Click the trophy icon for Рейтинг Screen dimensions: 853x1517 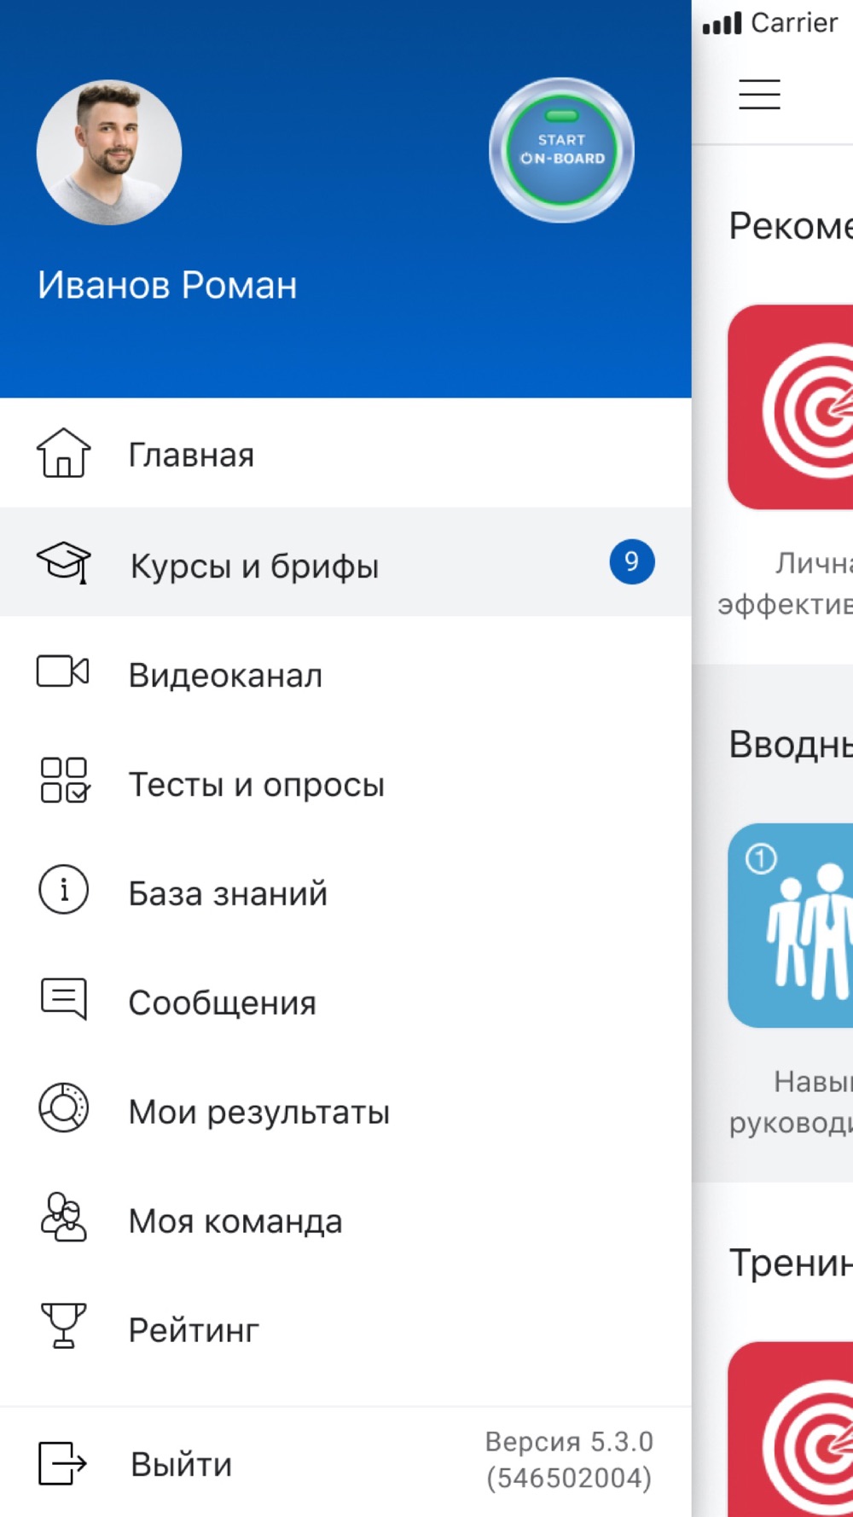63,1326
